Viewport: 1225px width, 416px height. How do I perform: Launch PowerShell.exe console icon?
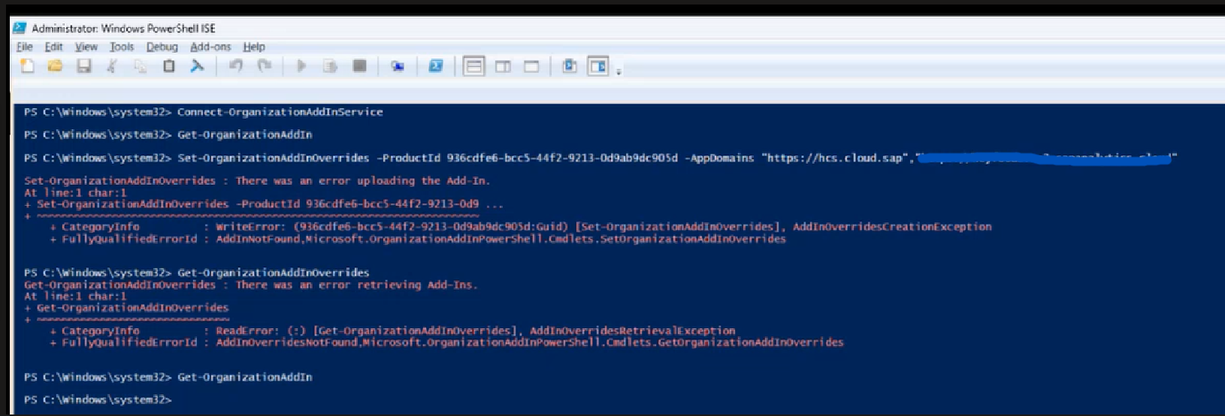click(435, 66)
